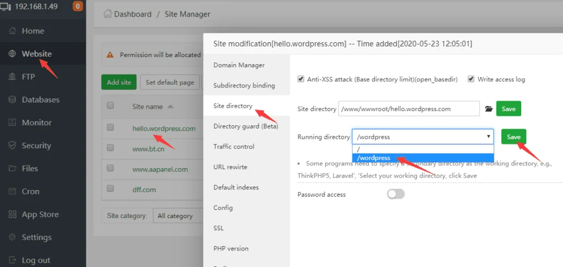This screenshot has height=267, width=563.
Task: Click the Site directory path field
Action: tap(409, 109)
